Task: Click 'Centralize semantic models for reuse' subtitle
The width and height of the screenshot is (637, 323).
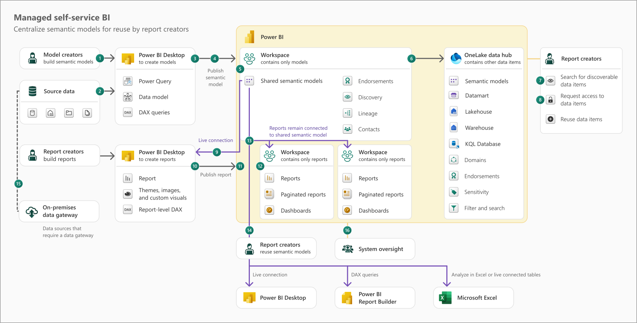Action: 101,29
